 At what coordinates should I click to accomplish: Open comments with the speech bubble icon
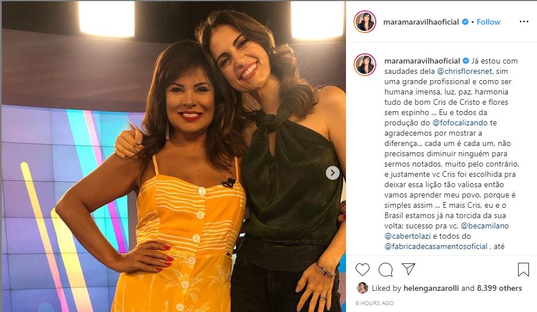pyautogui.click(x=386, y=270)
